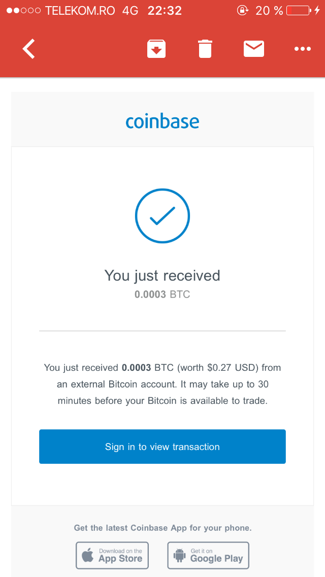
Task: Tap the TELEKOM.RO carrier label
Action: [80, 11]
